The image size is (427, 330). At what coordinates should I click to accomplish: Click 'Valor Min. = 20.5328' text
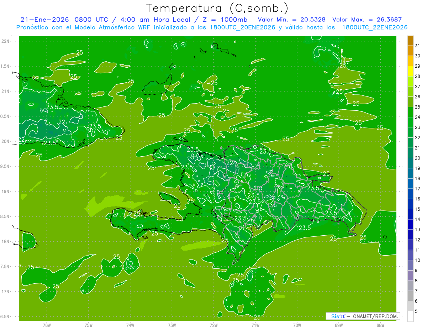click(291, 20)
